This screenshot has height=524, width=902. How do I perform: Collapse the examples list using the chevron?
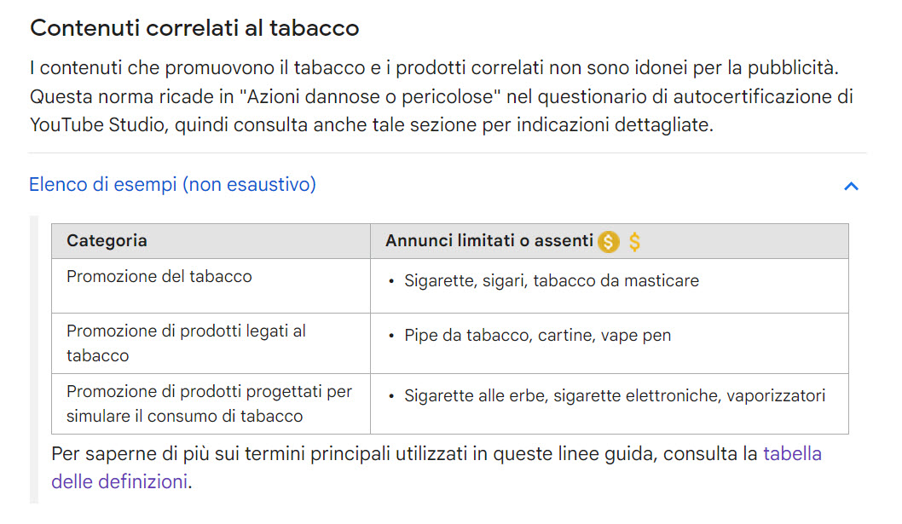(x=851, y=186)
